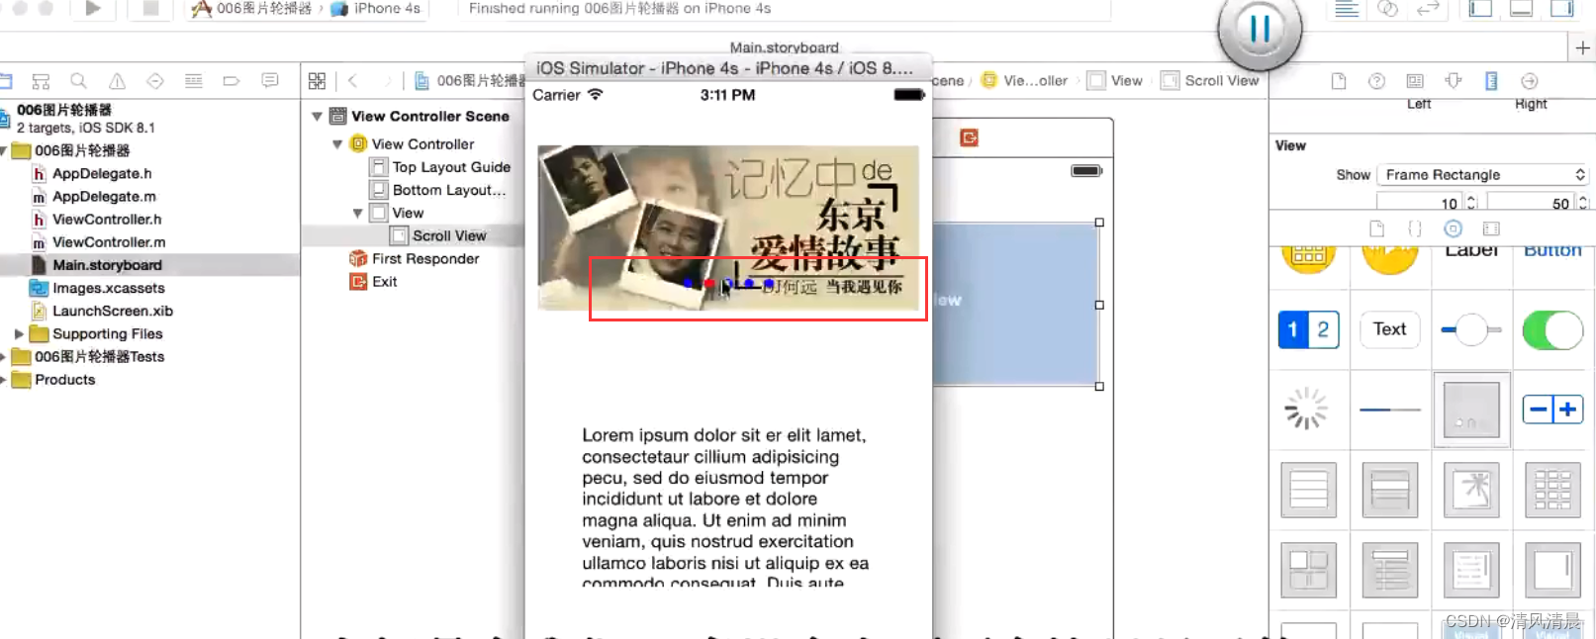Image resolution: width=1596 pixels, height=639 pixels.
Task: Click the stepper beside the 50 field
Action: tap(1583, 203)
